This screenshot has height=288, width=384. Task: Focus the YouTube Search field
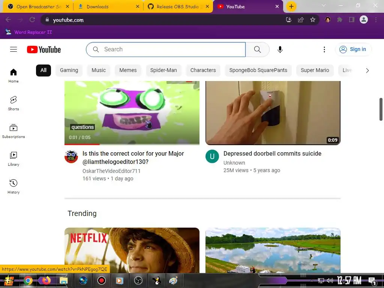(166, 49)
